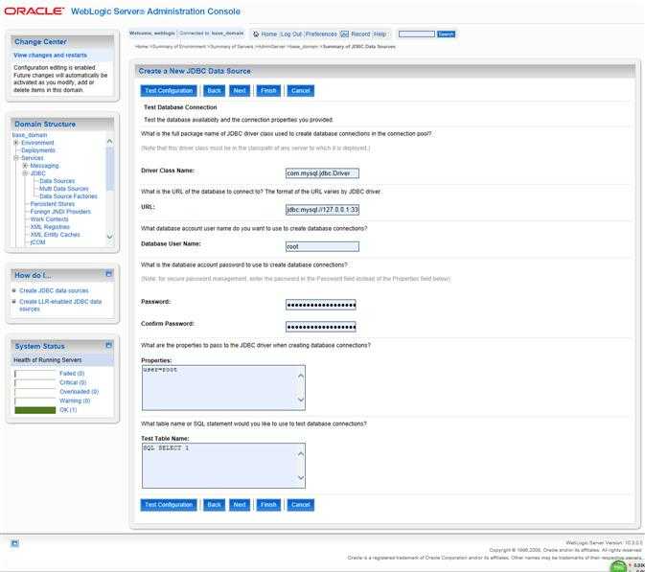Open Persistent Stores tree item

pyautogui.click(x=53, y=204)
